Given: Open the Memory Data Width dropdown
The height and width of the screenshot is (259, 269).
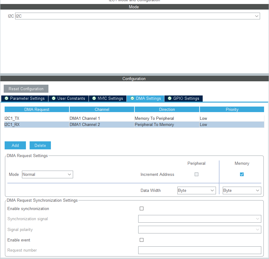Looking at the screenshot, I should click(x=242, y=191).
